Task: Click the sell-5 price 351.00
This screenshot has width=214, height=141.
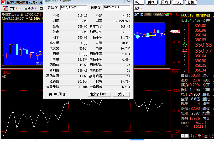Action: point(200,26)
